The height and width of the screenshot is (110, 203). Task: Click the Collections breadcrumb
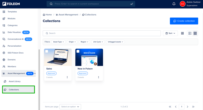(x=89, y=15)
